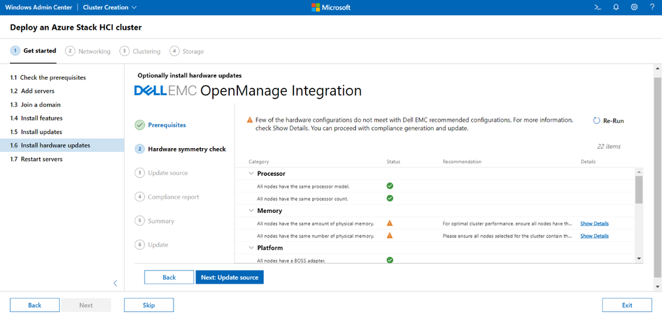This screenshot has height=316, width=662.
Task: Switch to the Clustering tab
Action: tap(140, 51)
